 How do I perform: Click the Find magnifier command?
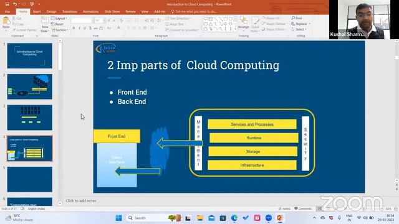[297, 18]
